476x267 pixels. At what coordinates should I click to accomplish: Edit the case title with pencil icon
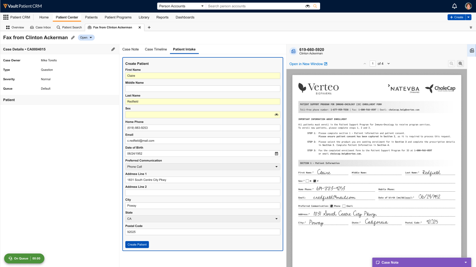[73, 37]
